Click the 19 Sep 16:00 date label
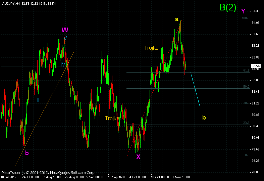The image size is (264, 181). [117, 177]
